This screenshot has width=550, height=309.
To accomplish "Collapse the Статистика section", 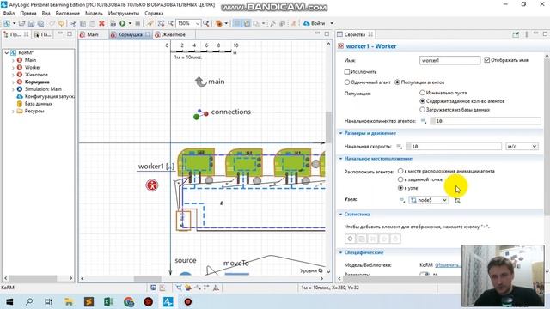I will 340,214.
